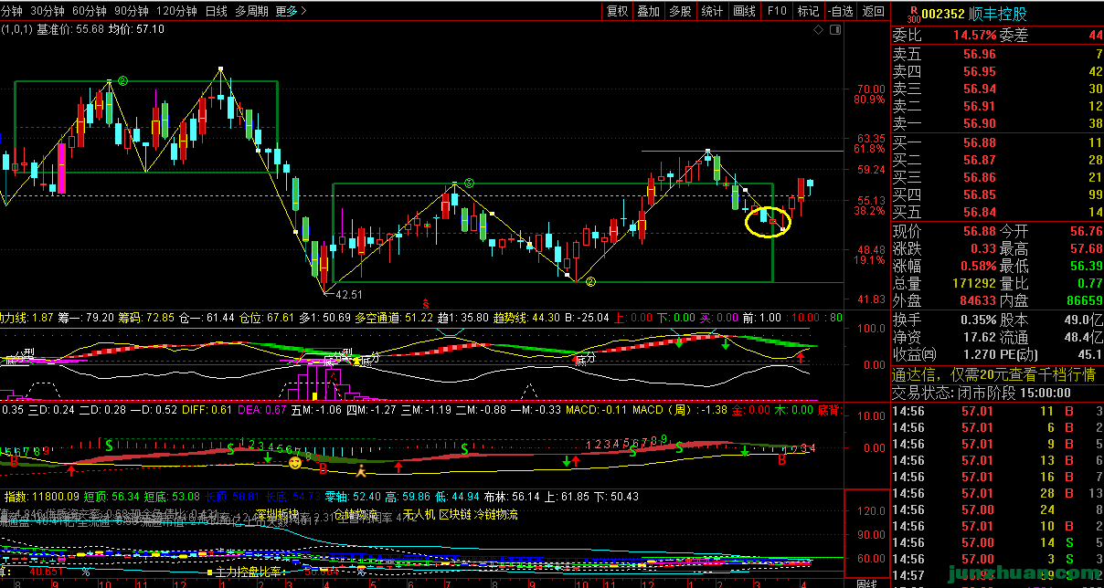
Task: Switch to the 日线 daily chart tab
Action: (217, 11)
